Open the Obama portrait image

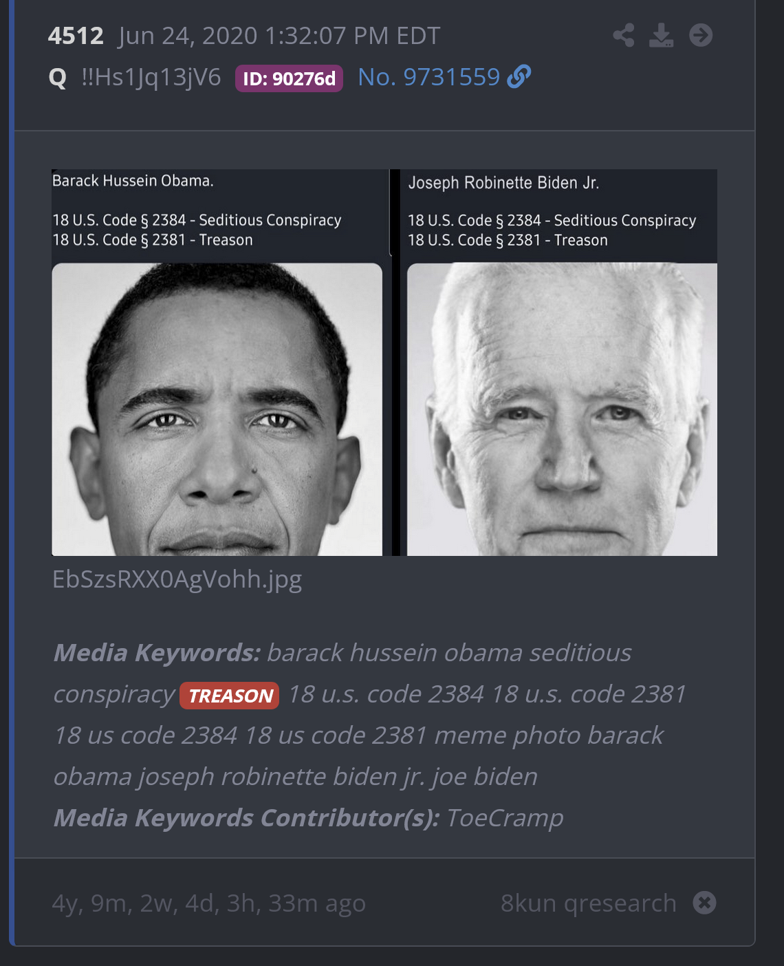click(217, 409)
